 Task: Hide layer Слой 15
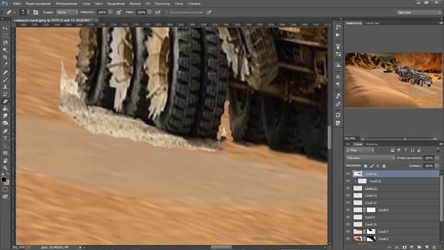(348, 174)
